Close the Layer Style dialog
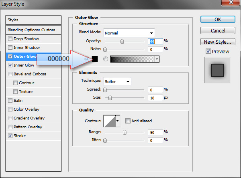Screen dimensions: 241x178 click(231, 2)
